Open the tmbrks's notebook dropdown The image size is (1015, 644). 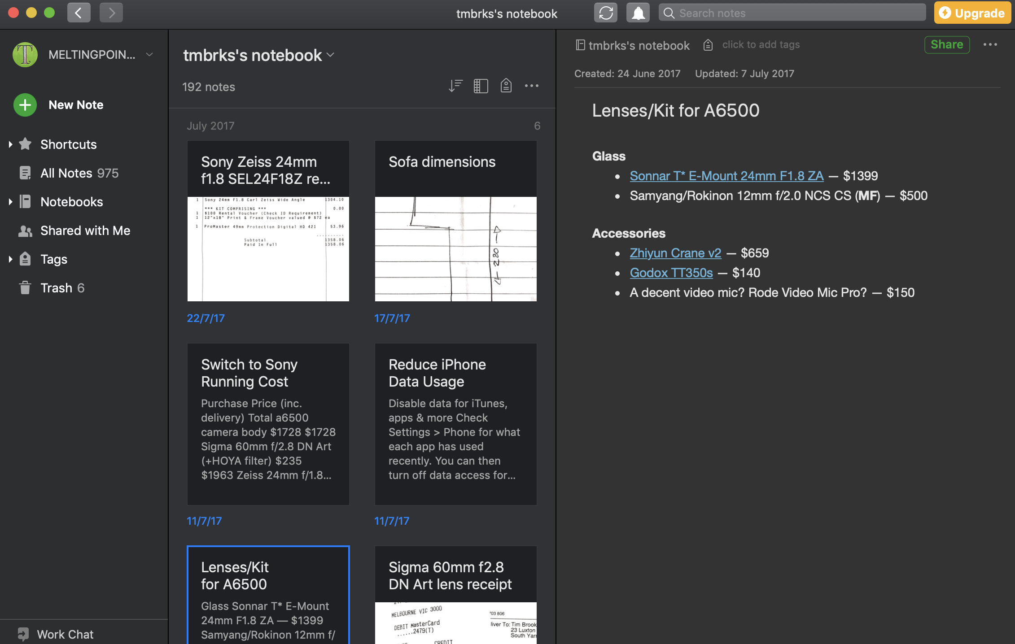(x=333, y=55)
